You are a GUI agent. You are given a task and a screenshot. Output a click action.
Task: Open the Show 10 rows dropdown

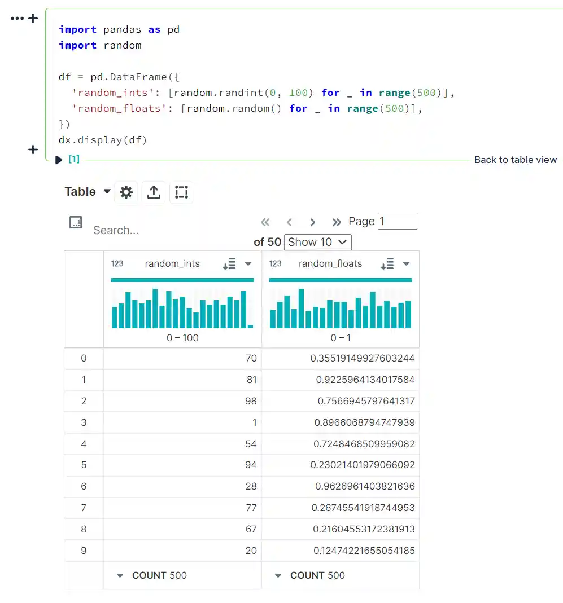317,243
